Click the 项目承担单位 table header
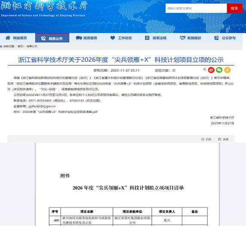Image resolution: width=246 pixels, height=230 pixels. (x=132, y=212)
